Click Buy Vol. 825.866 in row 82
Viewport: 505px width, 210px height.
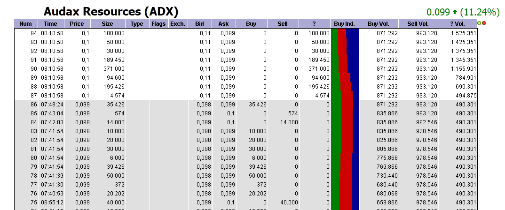[x=387, y=140]
